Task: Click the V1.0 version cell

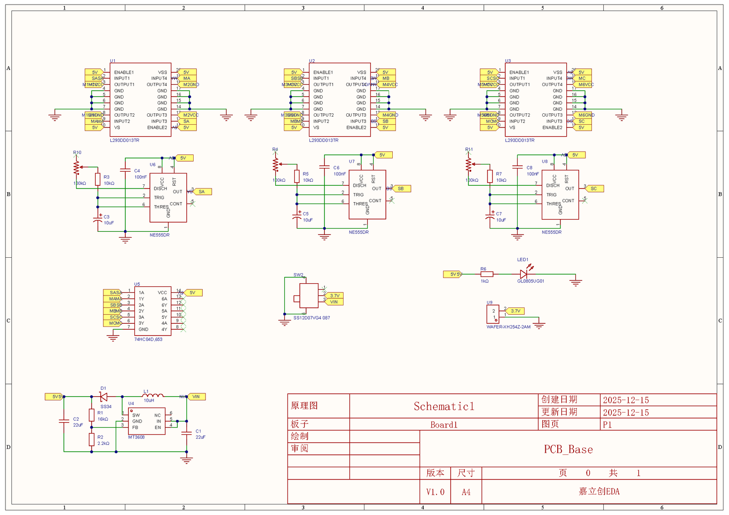Action: 435,492
